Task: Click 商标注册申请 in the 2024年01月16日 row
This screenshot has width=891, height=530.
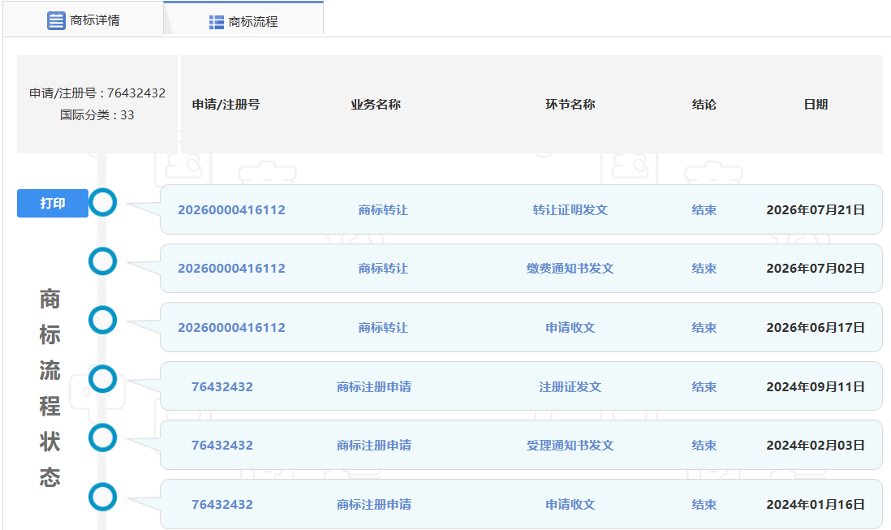Action: (374, 505)
